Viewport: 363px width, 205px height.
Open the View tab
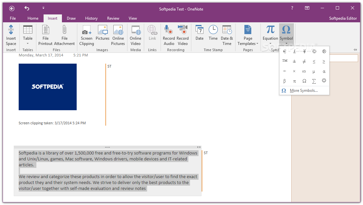[x=133, y=18]
